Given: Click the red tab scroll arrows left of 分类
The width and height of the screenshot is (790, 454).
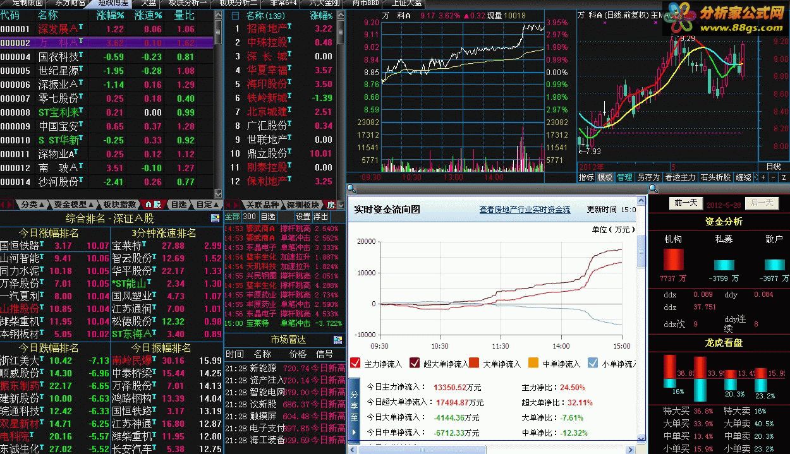Looking at the screenshot, I should [x=8, y=205].
